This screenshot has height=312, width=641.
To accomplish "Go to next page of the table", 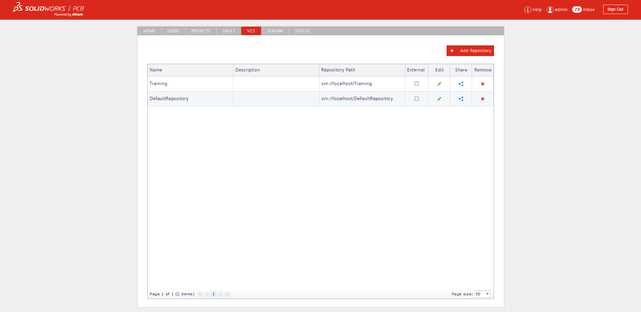I will tap(220, 294).
